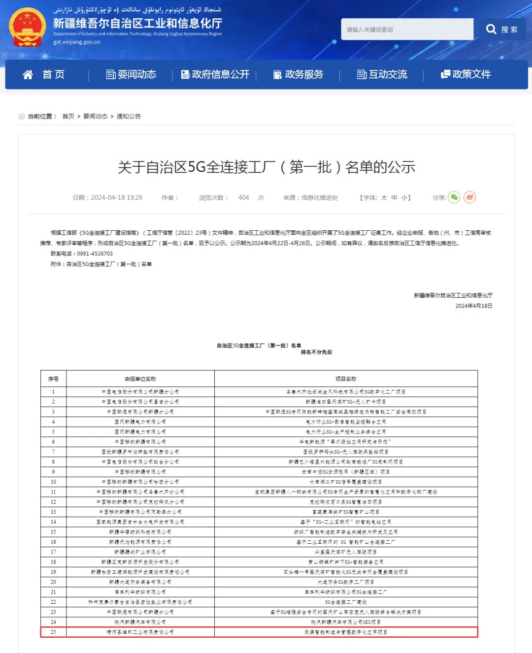
Task: Click the cell 陕汽新疆汽车有限公司MES项目
Action: [x=346, y=622]
